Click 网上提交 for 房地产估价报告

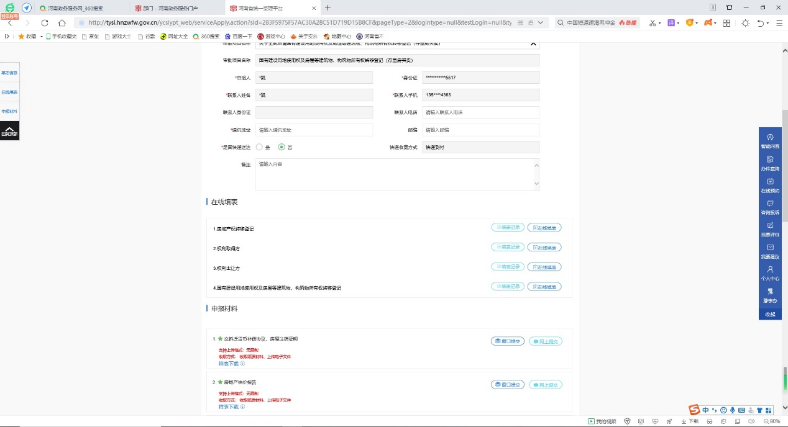546,385
